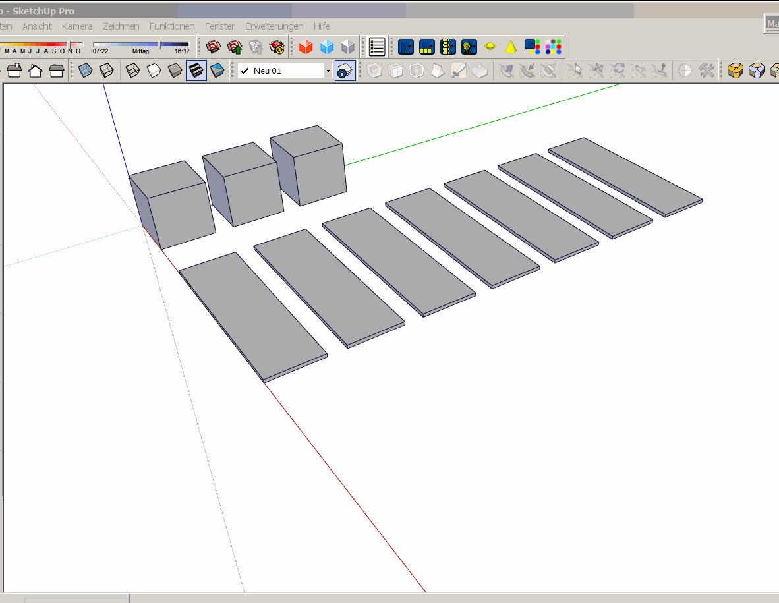Screen dimensions: 779x603
Task: Click the orange rounded cube icon
Action: pyautogui.click(x=736, y=71)
